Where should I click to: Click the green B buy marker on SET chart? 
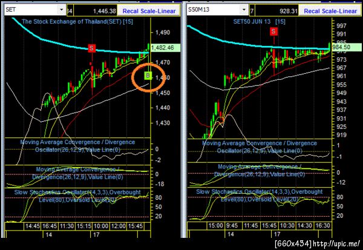coord(148,75)
